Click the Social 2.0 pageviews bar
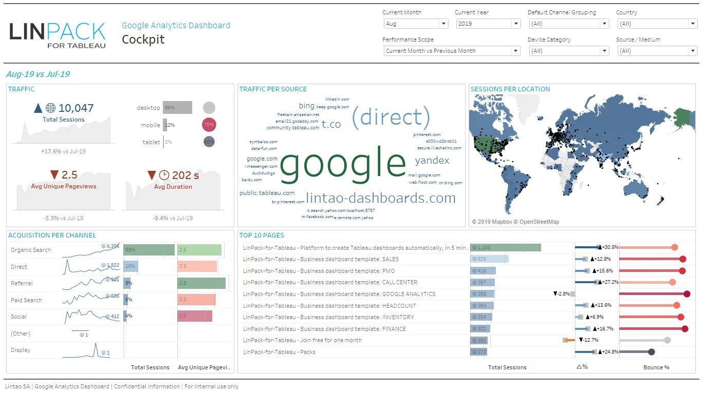Viewport: 705px width, 393px height. [x=195, y=317]
